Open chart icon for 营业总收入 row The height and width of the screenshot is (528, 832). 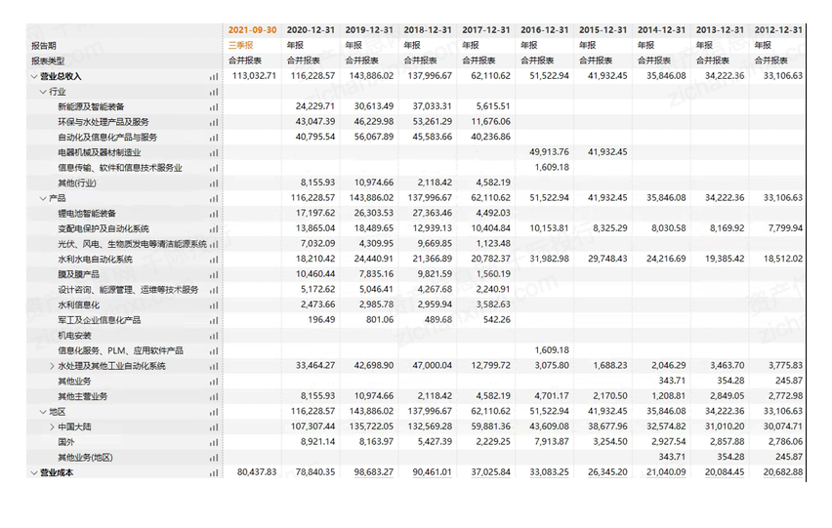tap(213, 76)
